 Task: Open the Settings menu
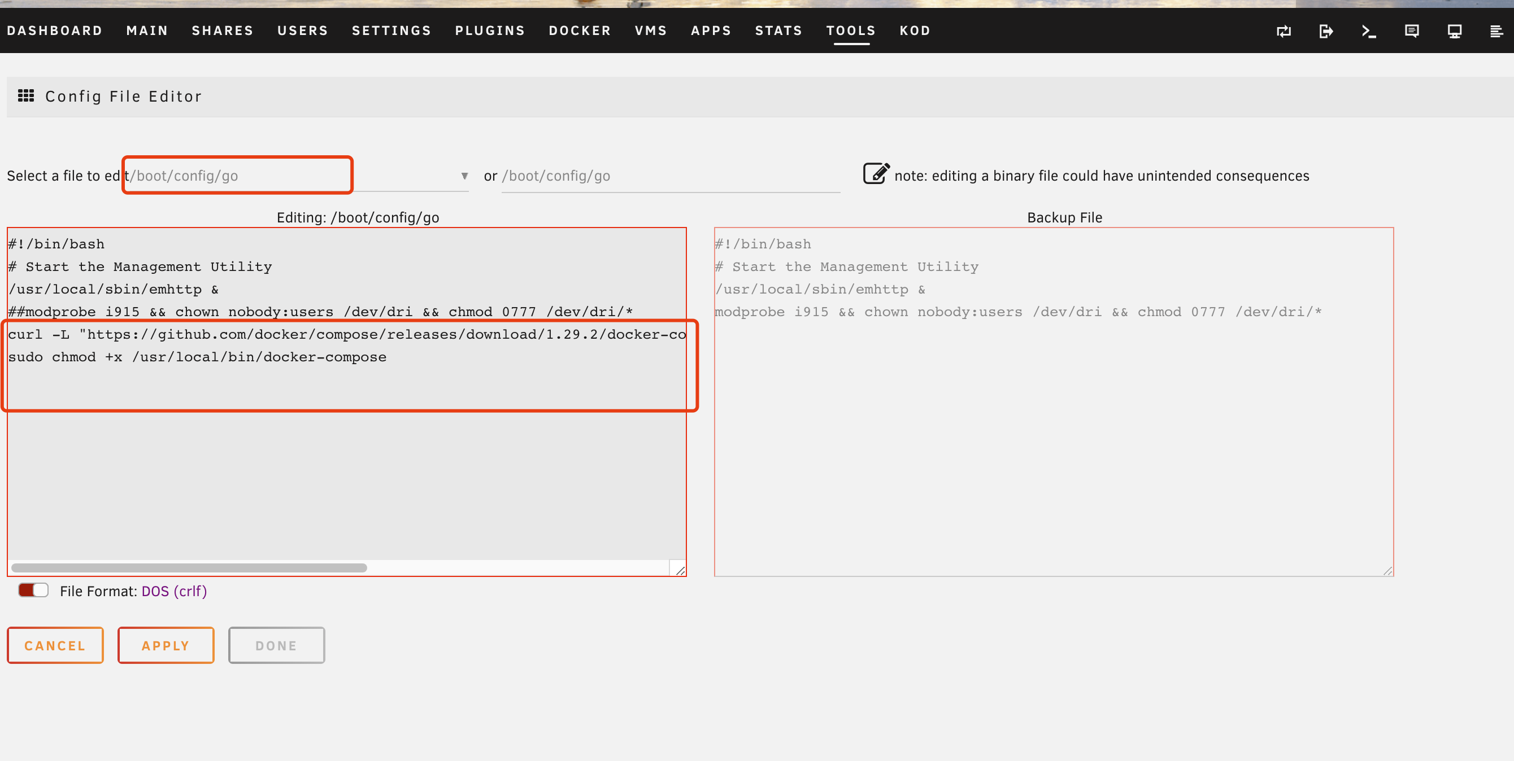392,30
